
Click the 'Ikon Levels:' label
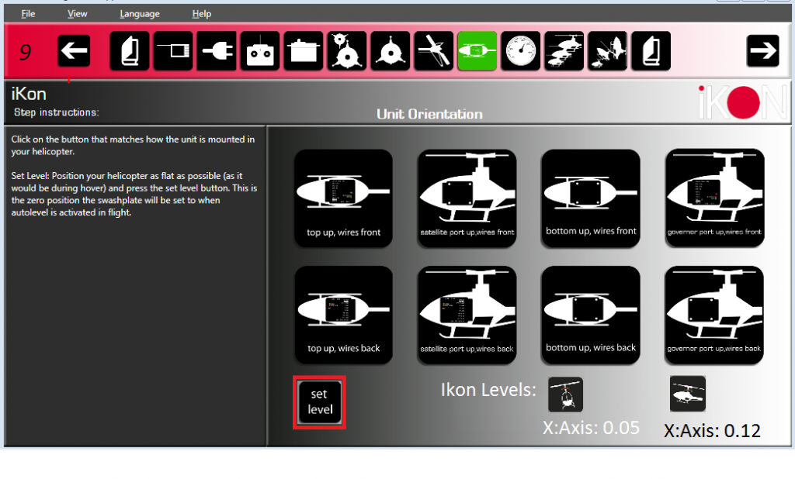pos(488,390)
